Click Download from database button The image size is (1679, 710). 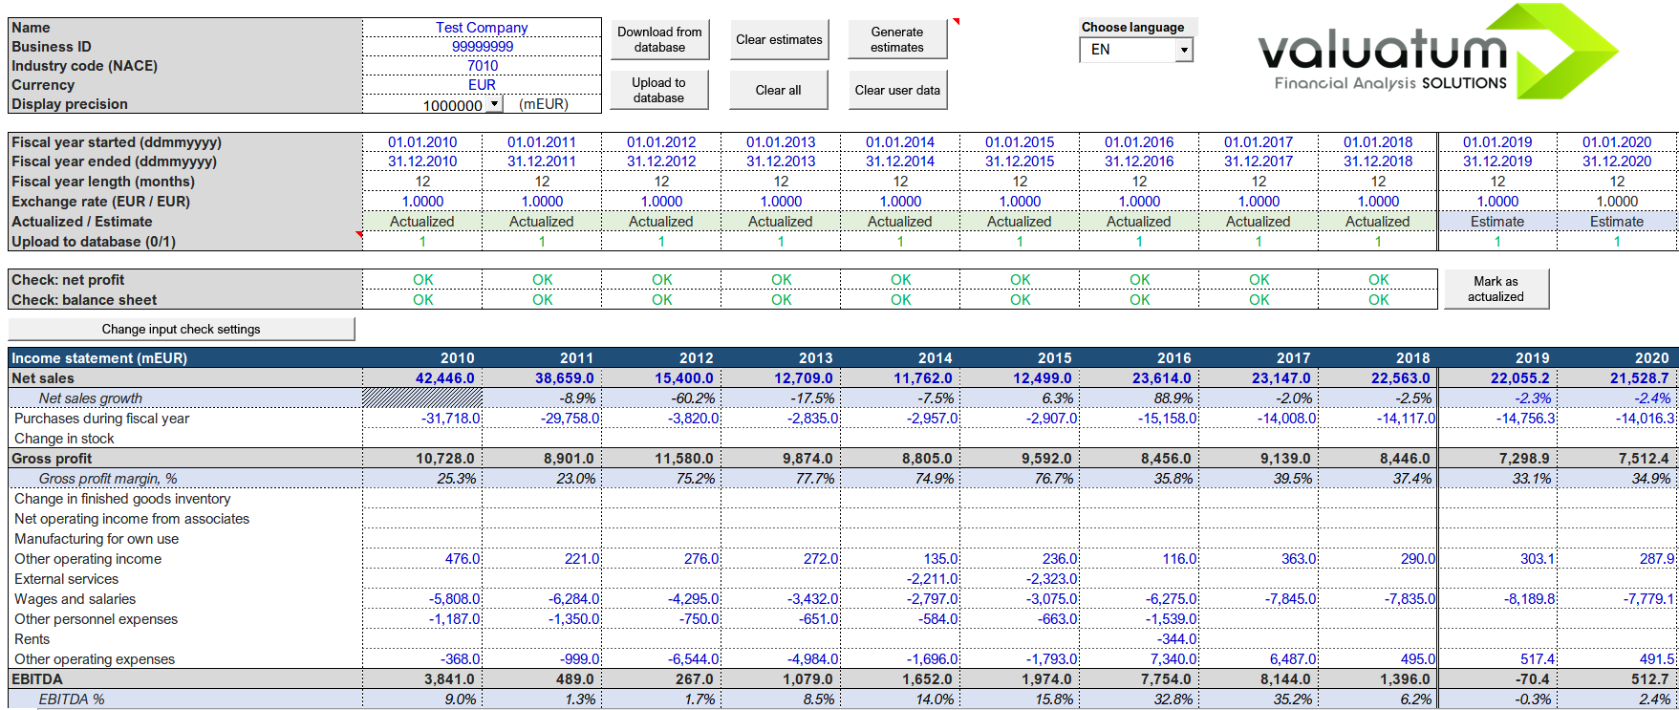(659, 40)
